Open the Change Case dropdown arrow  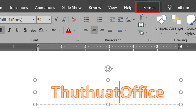59,30
